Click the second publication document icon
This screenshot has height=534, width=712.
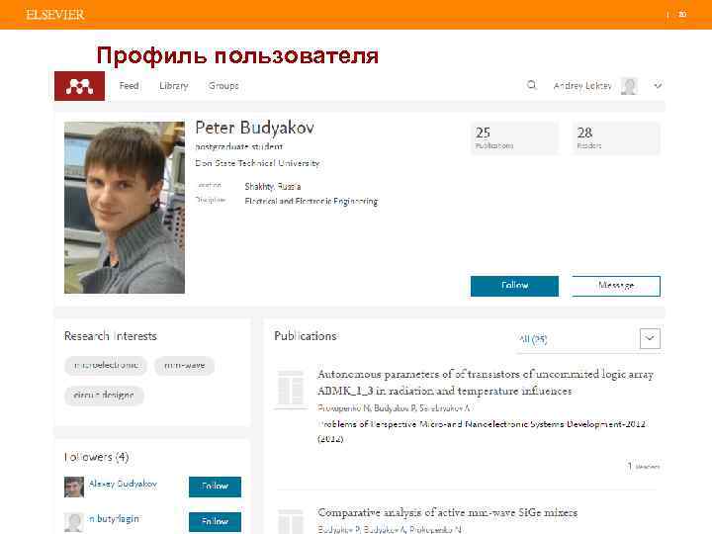tap(290, 520)
